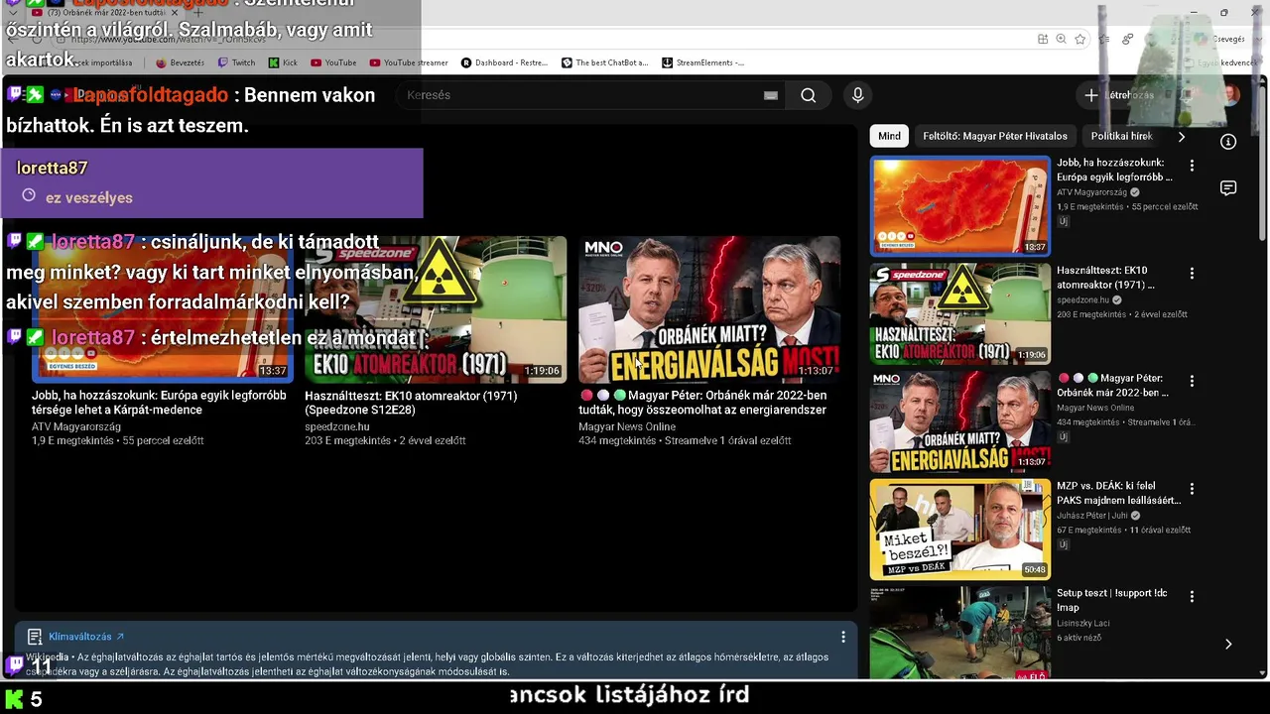Close the Orbánék már 2022-ben tudták tab

point(176,13)
